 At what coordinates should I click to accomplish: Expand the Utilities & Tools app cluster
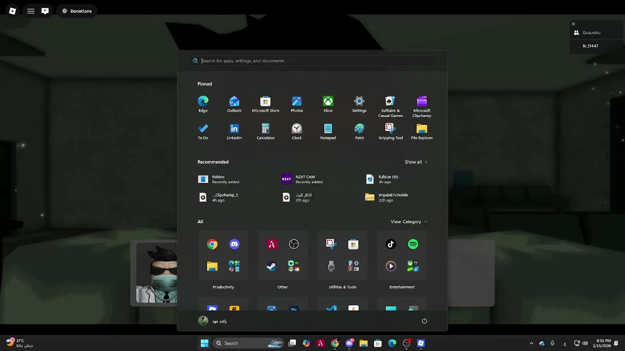[x=354, y=266]
